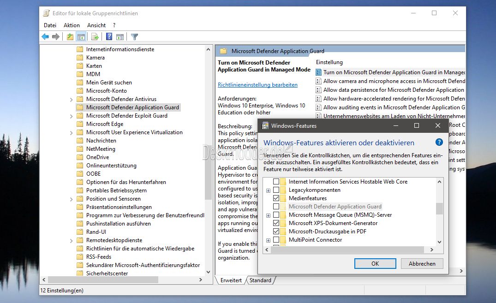The width and height of the screenshot is (496, 303).
Task: Click the Filter funnel icon in the toolbar
Action: [x=134, y=37]
